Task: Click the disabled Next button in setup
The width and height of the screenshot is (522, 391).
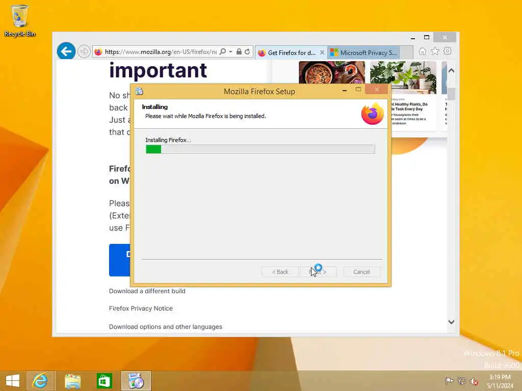Action: tap(318, 272)
